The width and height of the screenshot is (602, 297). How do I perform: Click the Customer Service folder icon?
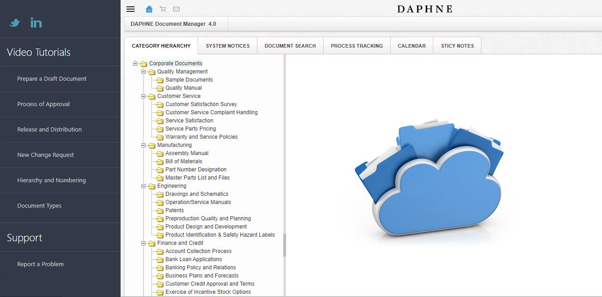152,97
